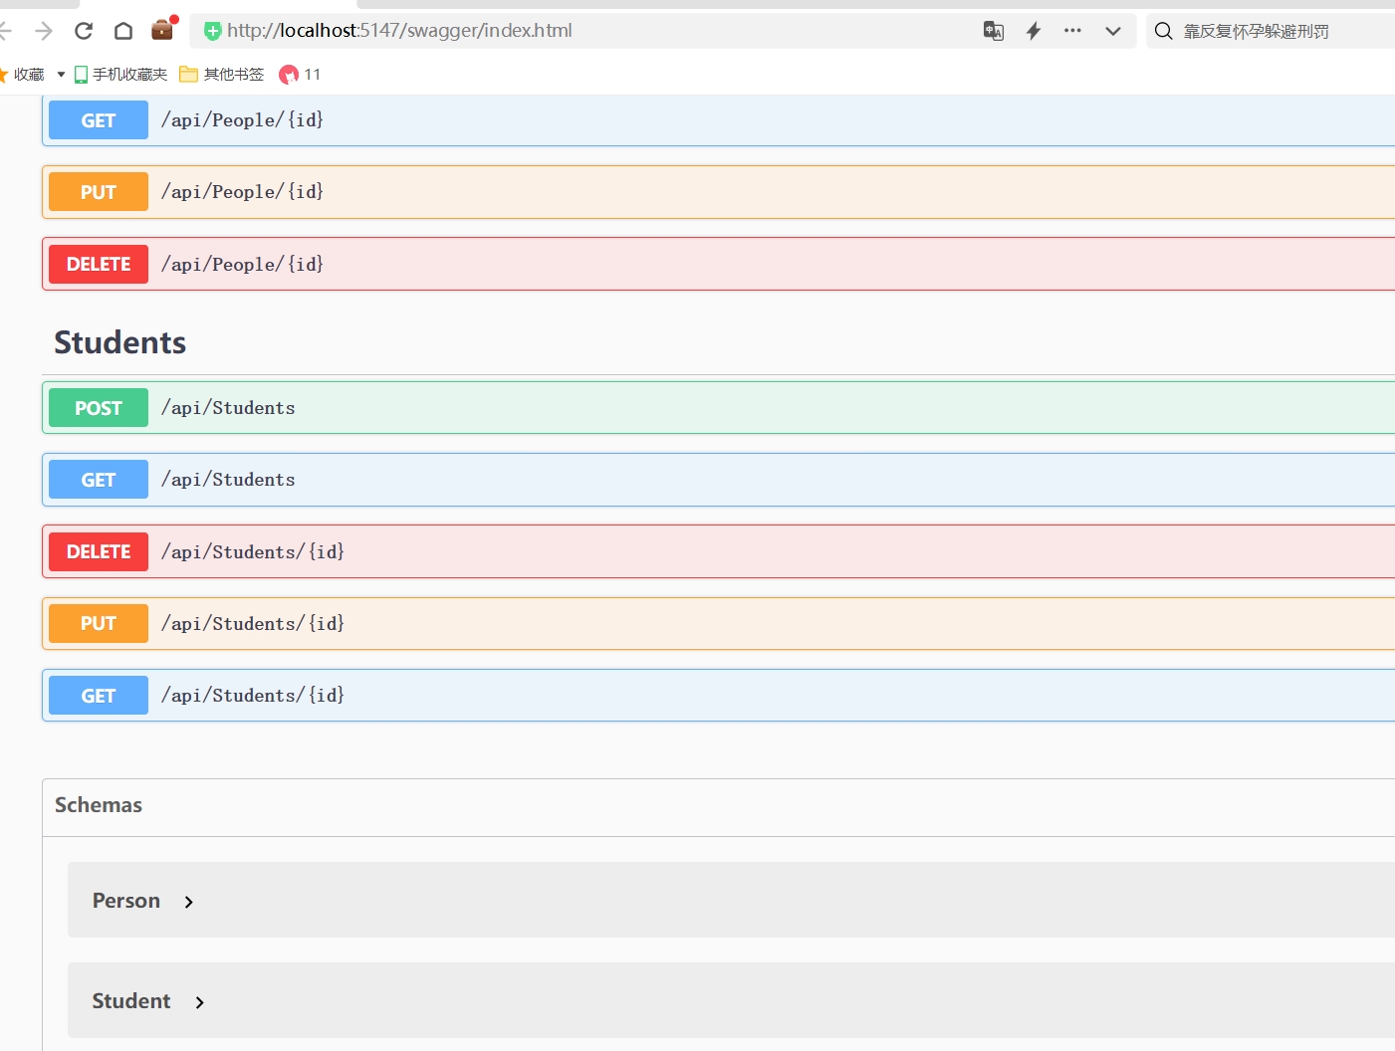1395x1051 pixels.
Task: Open the 手机收藏夹 bookmark
Action: tap(120, 75)
